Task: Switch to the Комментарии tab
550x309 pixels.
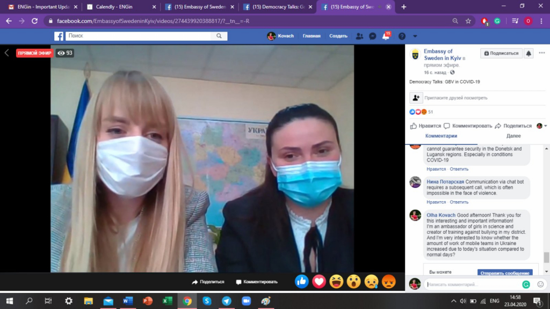Action: tap(442, 136)
